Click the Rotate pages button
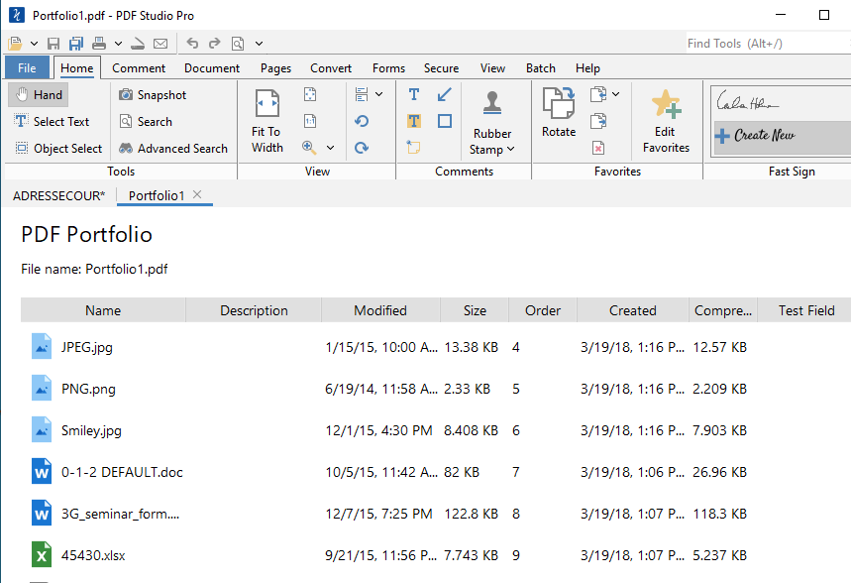This screenshot has height=583, width=851. tap(559, 112)
